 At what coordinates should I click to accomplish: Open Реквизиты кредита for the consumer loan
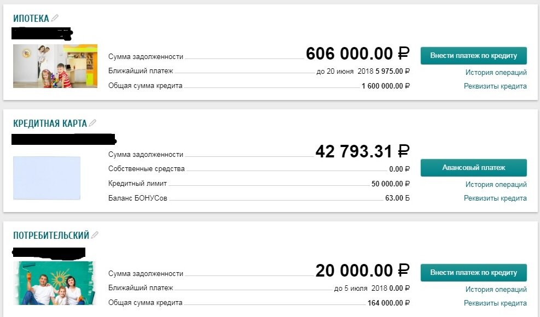pyautogui.click(x=495, y=303)
